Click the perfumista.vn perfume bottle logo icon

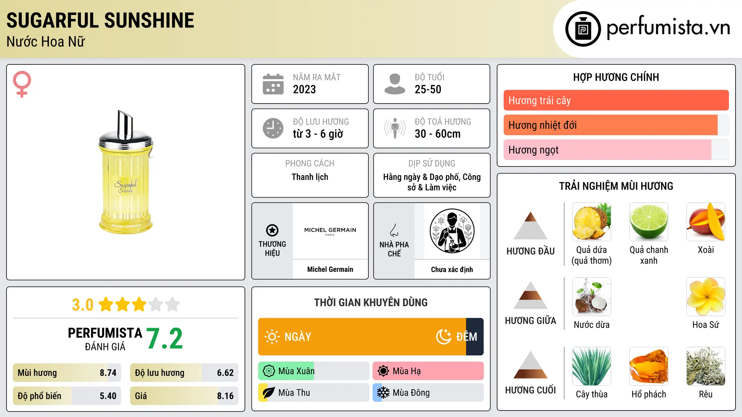tap(583, 29)
